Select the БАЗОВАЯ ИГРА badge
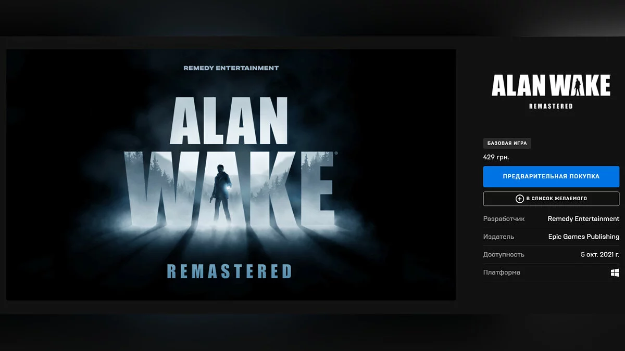Image resolution: width=625 pixels, height=351 pixels. (507, 143)
